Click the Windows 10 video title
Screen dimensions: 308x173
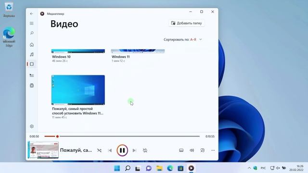pyautogui.click(x=61, y=57)
